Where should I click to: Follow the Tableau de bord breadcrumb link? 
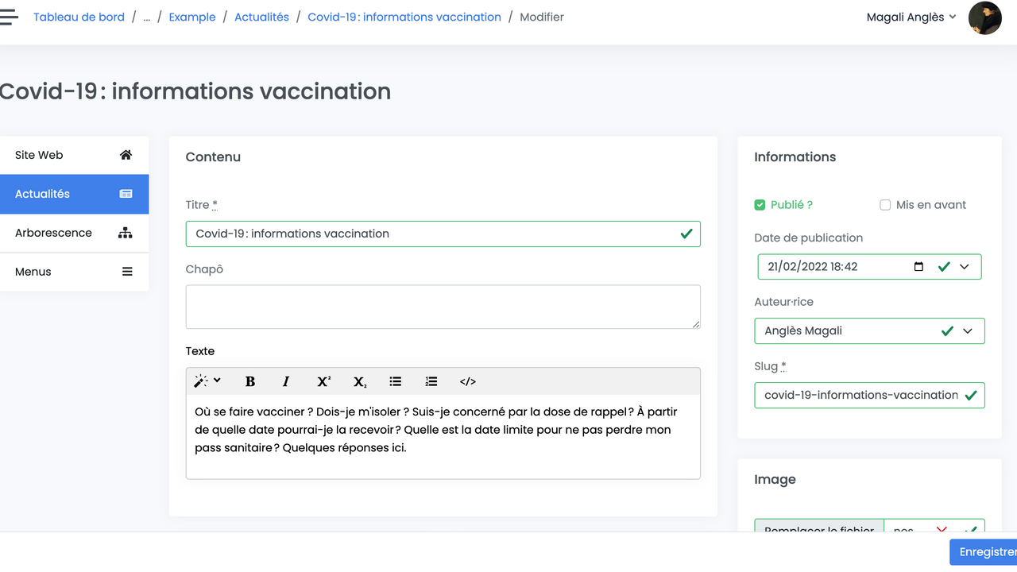[x=79, y=17]
